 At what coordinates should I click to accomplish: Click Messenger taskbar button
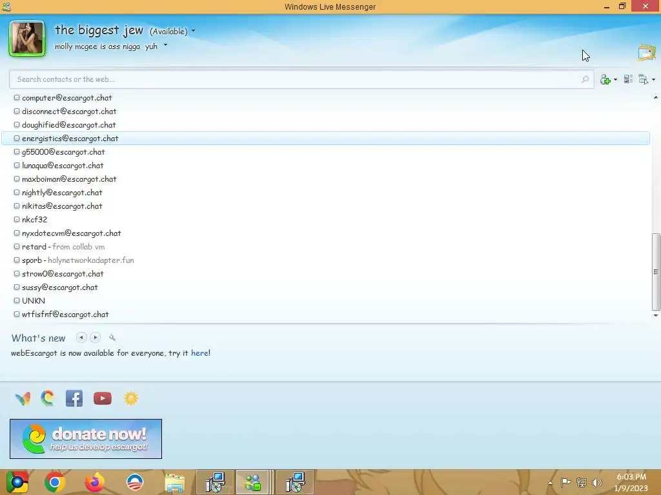[x=252, y=482]
